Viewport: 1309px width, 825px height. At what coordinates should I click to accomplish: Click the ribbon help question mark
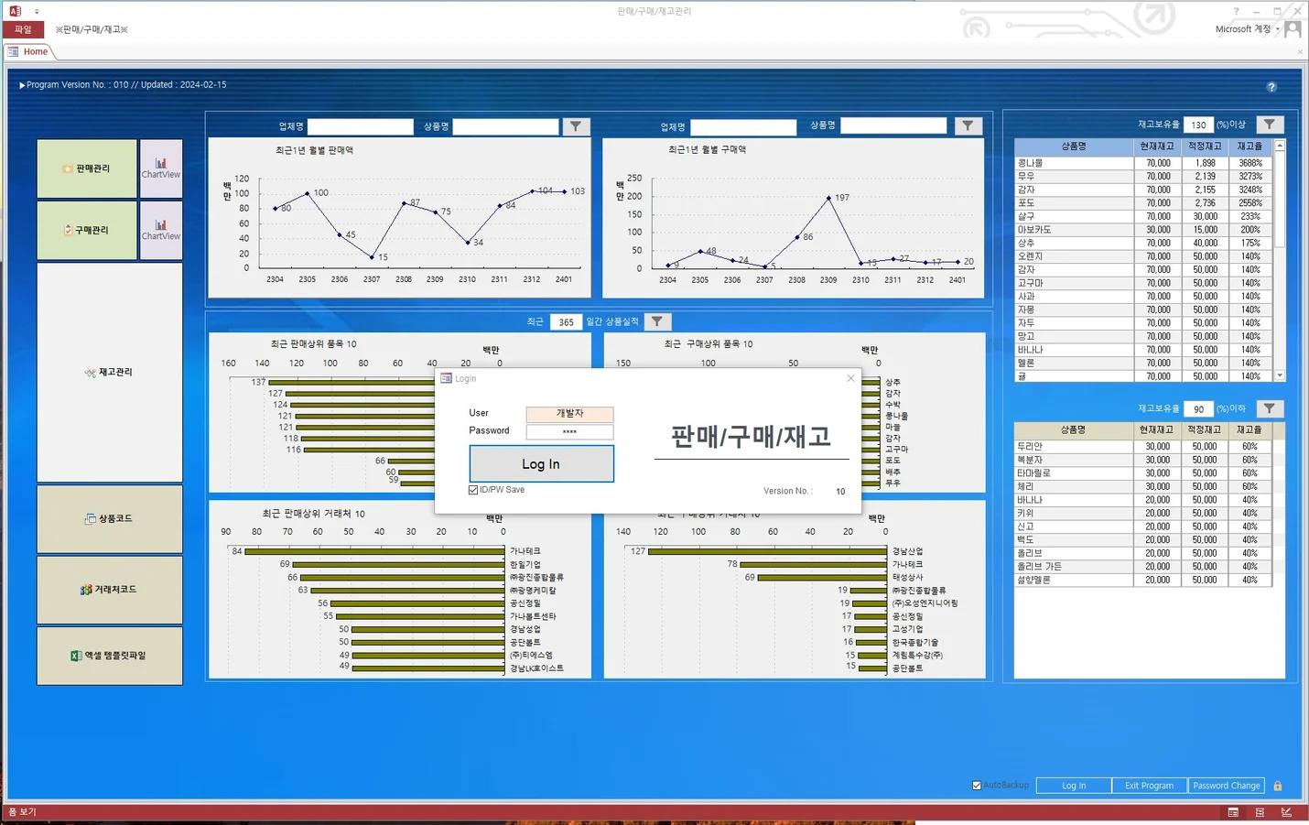pyautogui.click(x=1236, y=12)
